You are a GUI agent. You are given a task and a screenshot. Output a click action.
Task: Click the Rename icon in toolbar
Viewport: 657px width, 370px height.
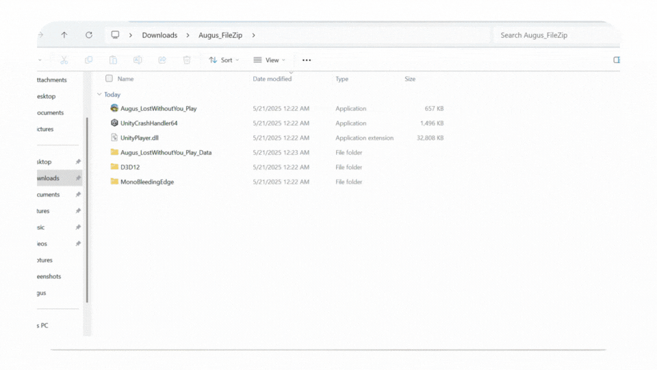click(138, 60)
